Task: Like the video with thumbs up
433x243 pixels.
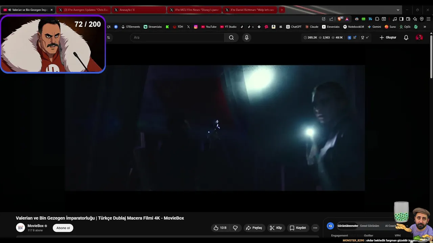Action: tap(220, 228)
